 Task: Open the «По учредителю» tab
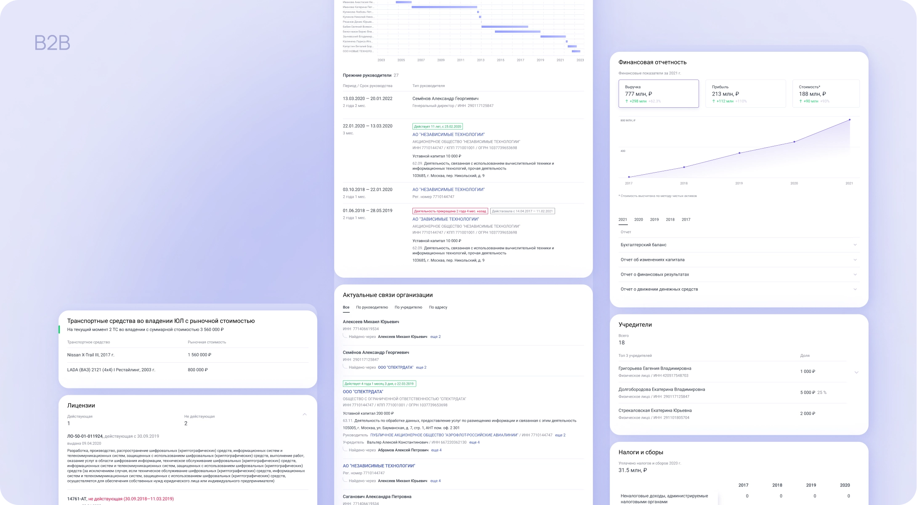point(408,308)
